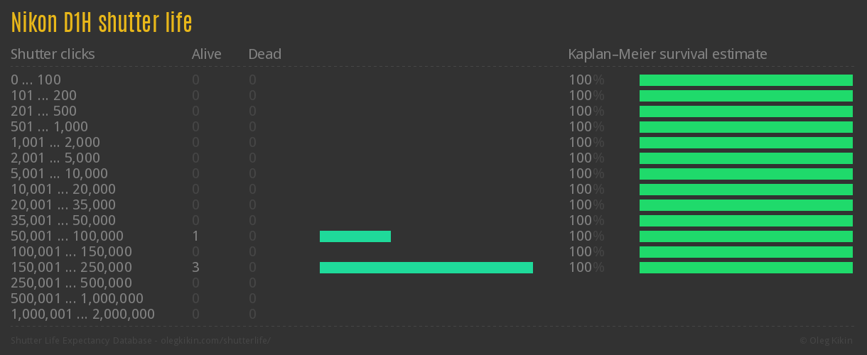
Task: Click the alive bar for 150,001 … 250,000
Action: 426,268
